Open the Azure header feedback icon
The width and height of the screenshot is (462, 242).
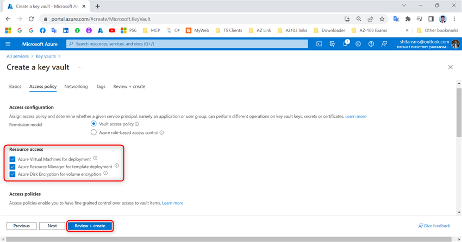tap(384, 44)
